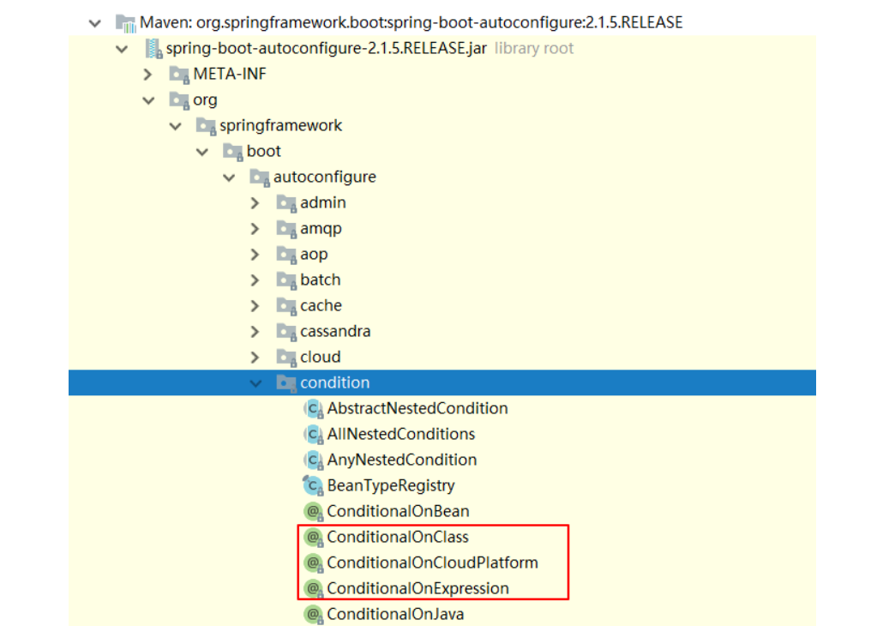Screen dimensions: 889x626
Task: Collapse the selected condition package
Action: pos(255,383)
